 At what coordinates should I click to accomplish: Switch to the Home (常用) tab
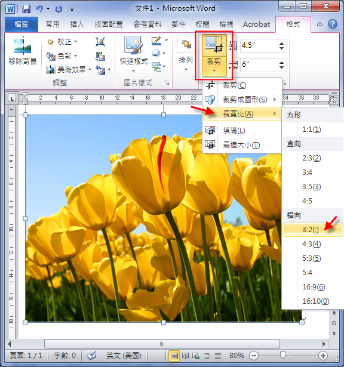[x=53, y=24]
